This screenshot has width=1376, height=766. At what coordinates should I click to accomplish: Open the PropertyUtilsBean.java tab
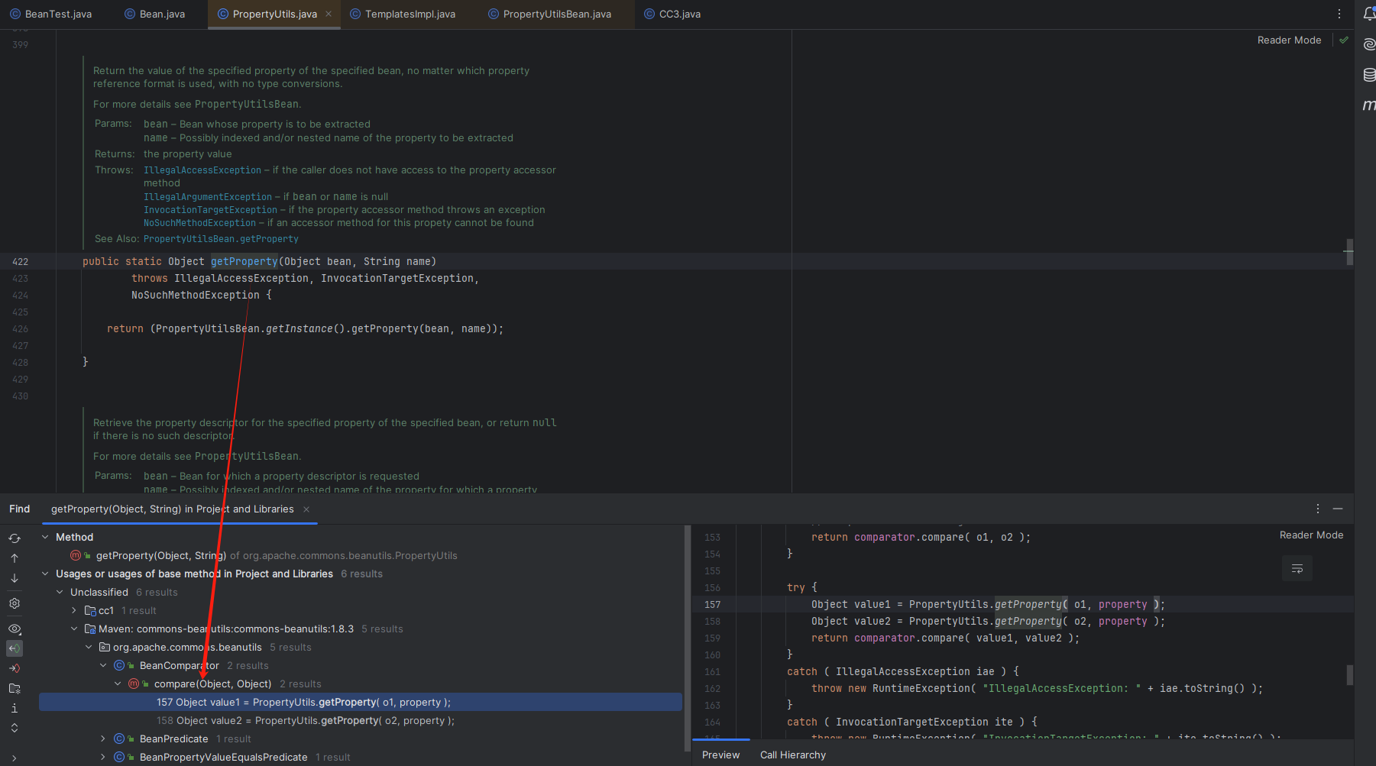click(550, 14)
